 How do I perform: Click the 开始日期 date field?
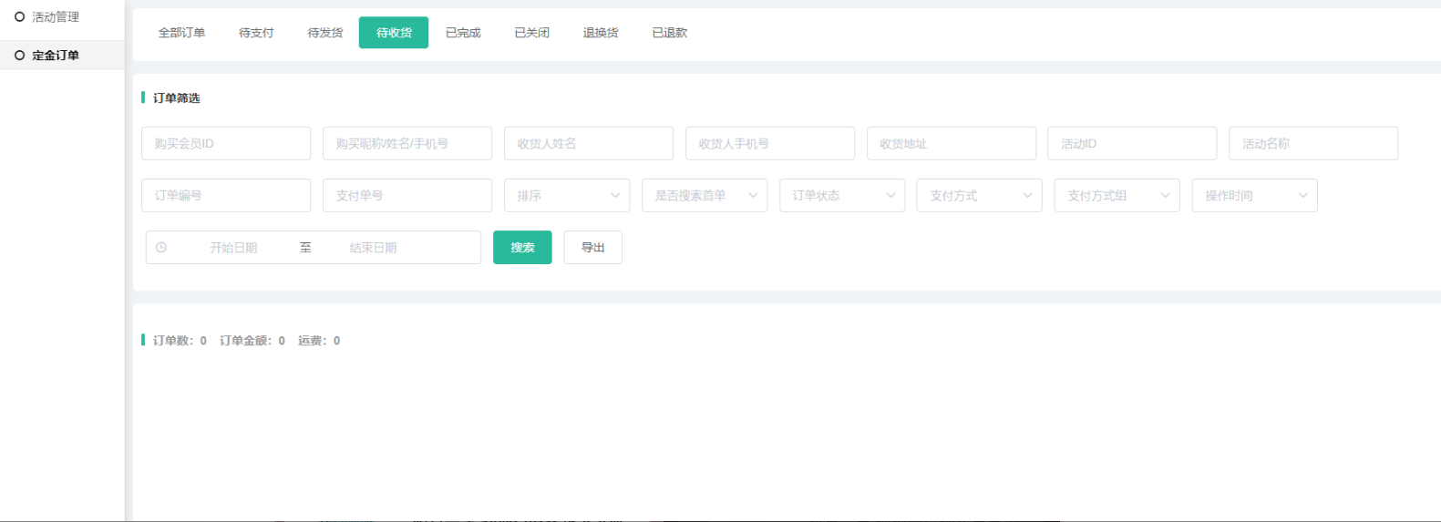[233, 248]
